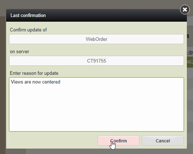Place cursor in 'Views are now centered' text

tap(35, 82)
